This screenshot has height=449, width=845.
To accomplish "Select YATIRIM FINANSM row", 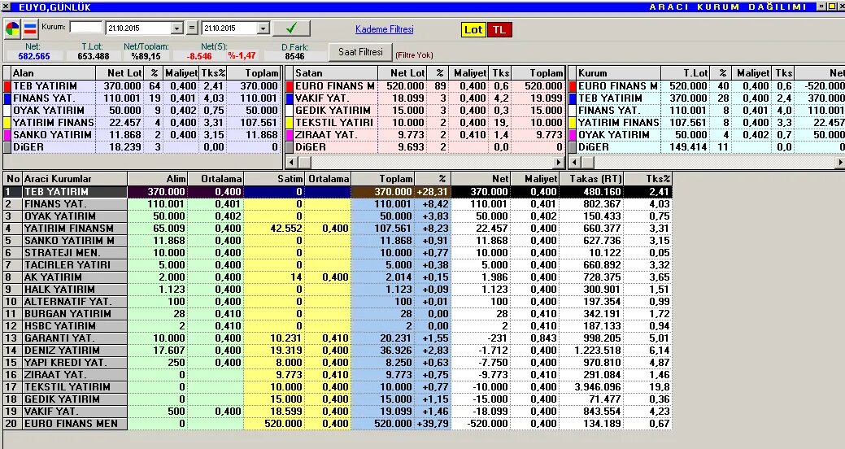I will [338, 229].
